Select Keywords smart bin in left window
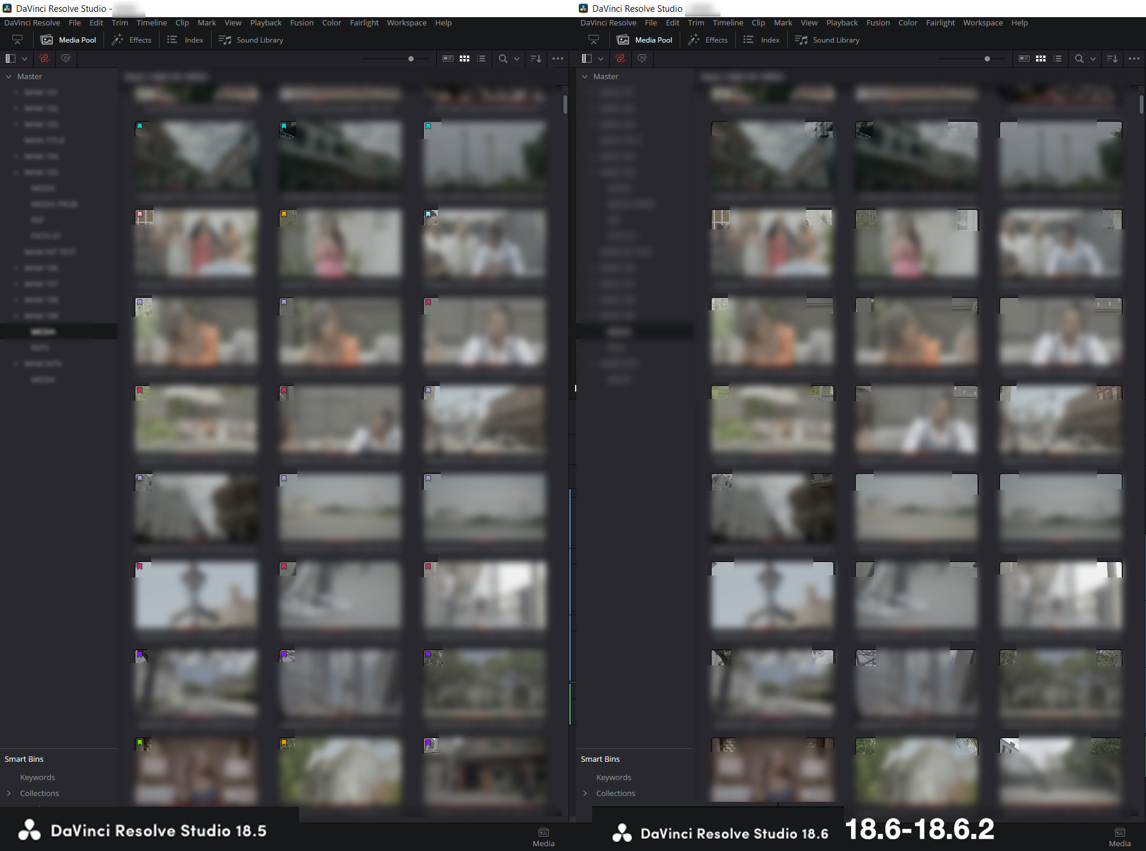Screen dimensions: 1146x851 [37, 777]
